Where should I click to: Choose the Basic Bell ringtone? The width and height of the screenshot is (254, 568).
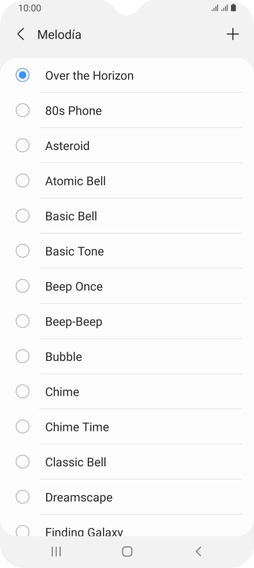pyautogui.click(x=127, y=216)
